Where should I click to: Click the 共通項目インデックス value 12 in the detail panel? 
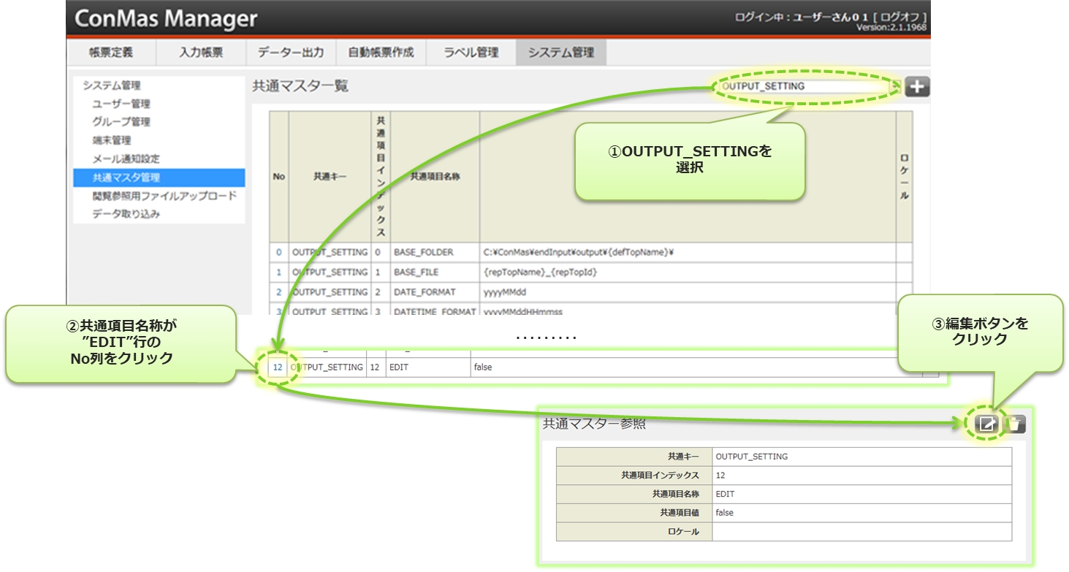pyautogui.click(x=861, y=476)
